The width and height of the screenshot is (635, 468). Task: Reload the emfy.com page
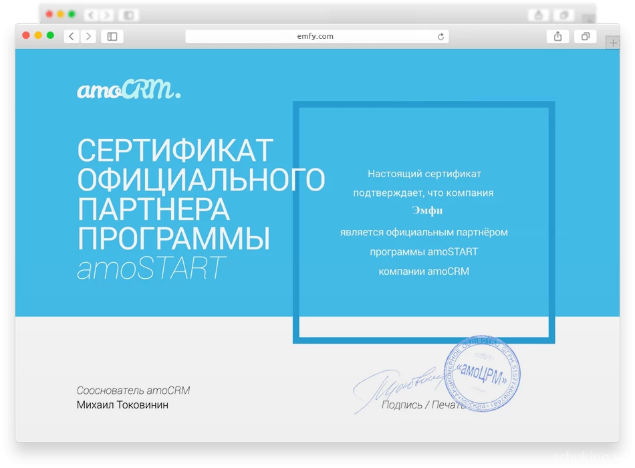tap(440, 37)
